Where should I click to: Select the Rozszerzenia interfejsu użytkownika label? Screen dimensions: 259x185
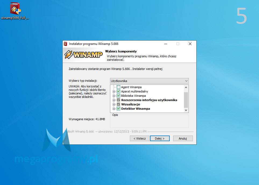pyautogui.click(x=149, y=100)
